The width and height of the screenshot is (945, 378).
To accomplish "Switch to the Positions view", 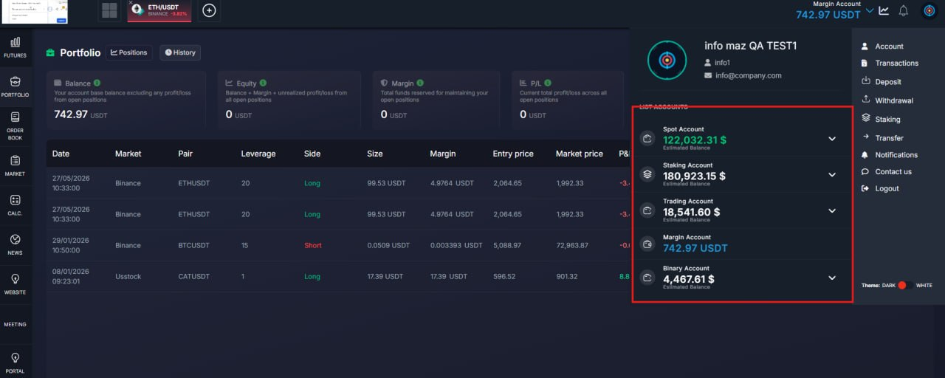I will (x=129, y=52).
